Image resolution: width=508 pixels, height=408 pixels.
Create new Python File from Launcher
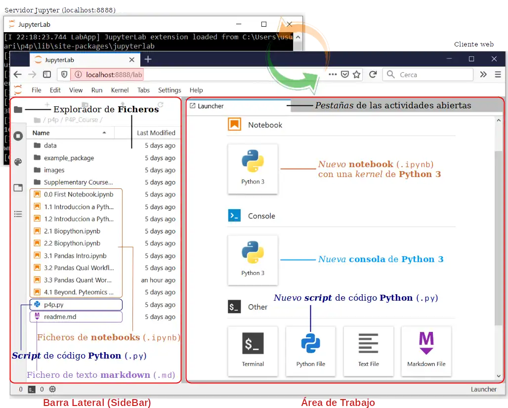[x=310, y=351]
